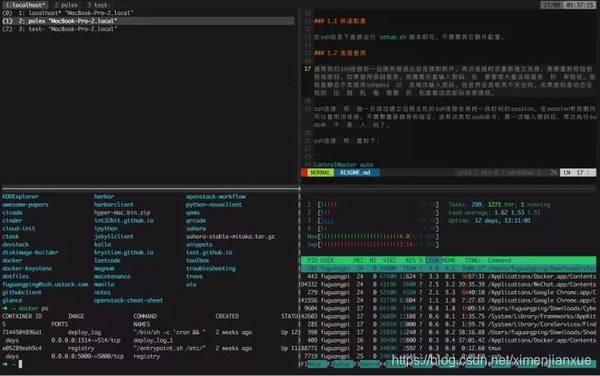Switch to tmux window tab 2 polex
Image resolution: width=600 pixels, height=376 pixels.
tap(66, 5)
